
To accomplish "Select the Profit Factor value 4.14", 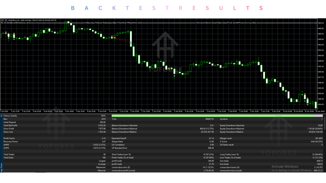I will click(104, 139).
